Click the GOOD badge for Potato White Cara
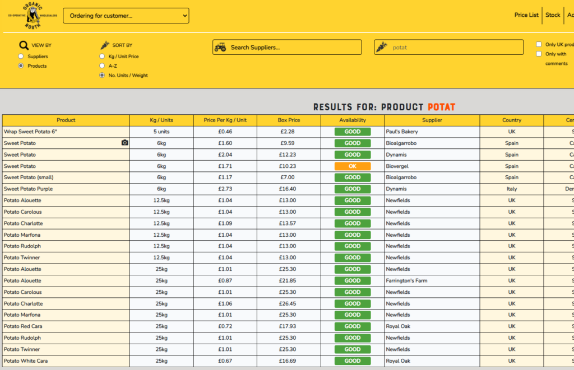This screenshot has height=370, width=574. click(x=353, y=361)
